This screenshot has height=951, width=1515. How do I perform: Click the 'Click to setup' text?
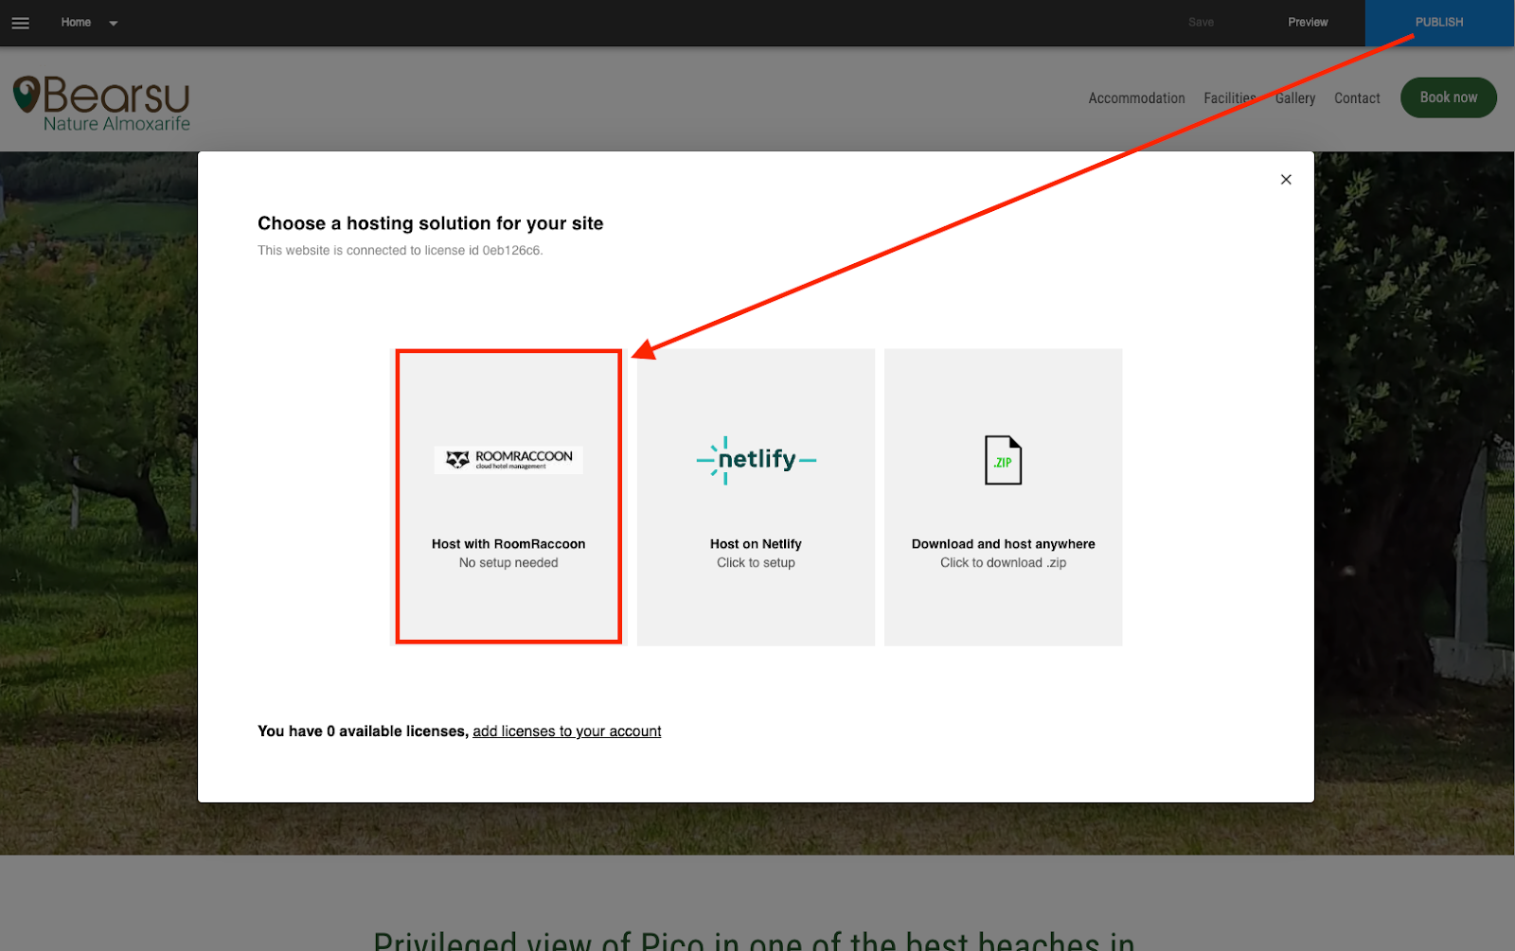pyautogui.click(x=756, y=563)
